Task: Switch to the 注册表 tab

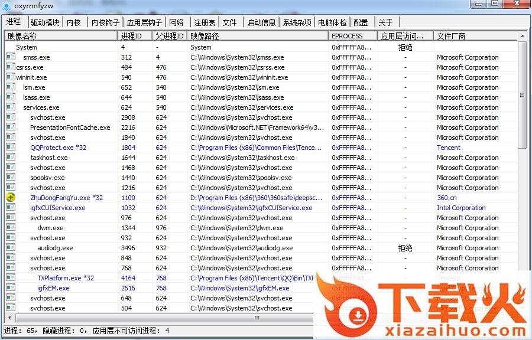Action: 205,22
